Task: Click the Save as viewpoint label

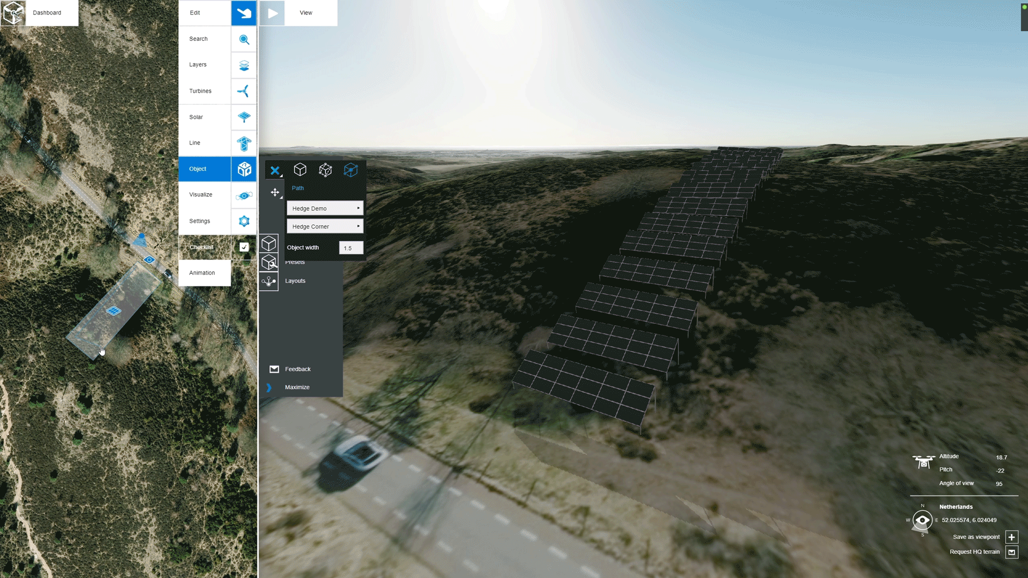Action: 976,537
